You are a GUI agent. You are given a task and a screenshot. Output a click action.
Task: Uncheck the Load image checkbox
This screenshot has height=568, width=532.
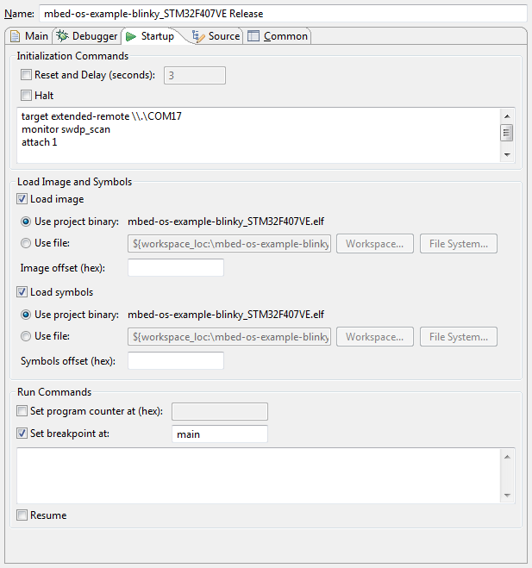[x=22, y=199]
